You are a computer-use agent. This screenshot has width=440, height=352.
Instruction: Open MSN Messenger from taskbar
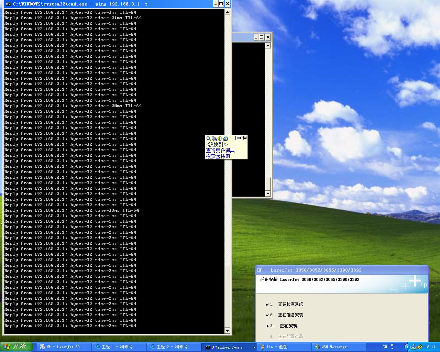[x=339, y=347]
